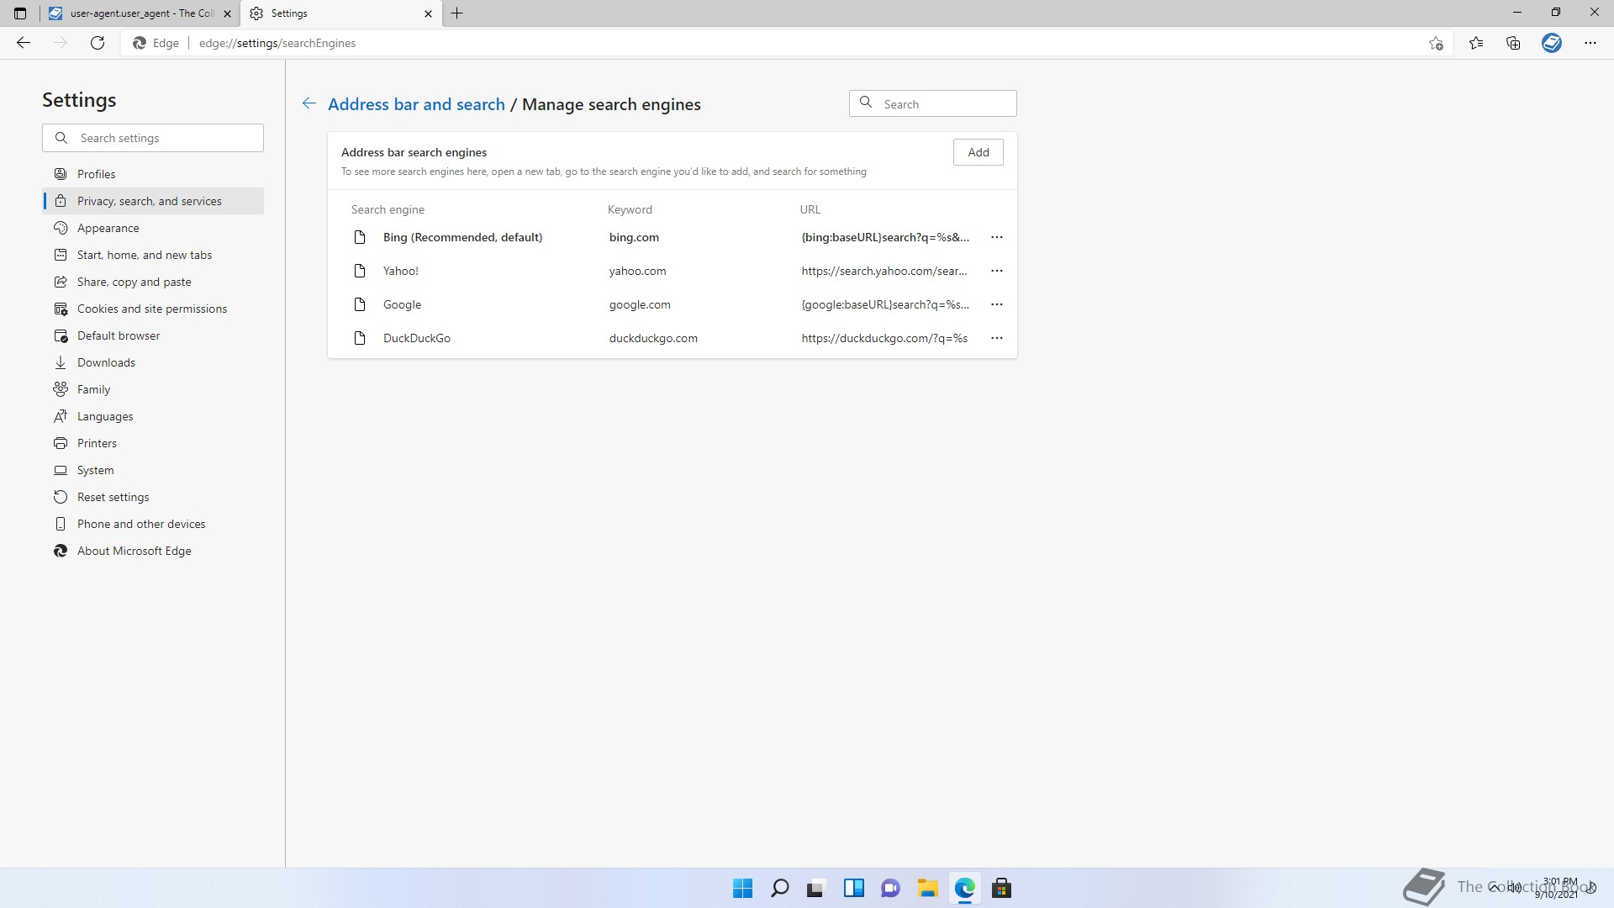Open the profile avatar icon

(x=1552, y=43)
